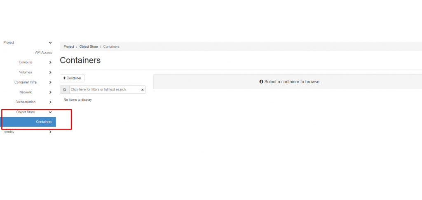Collapse the Project menu chevron

pos(50,43)
